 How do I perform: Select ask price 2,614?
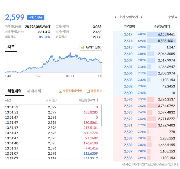coord(128,41)
